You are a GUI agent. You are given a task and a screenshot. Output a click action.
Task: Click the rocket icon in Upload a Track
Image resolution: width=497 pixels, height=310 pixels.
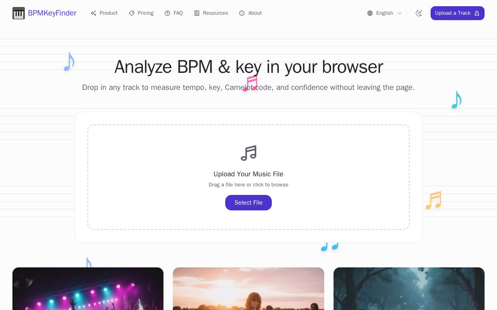tap(477, 13)
